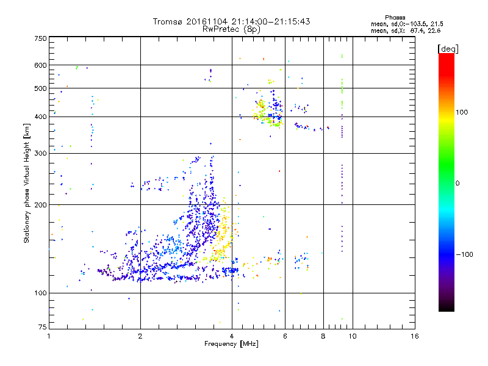Click the y-axis tick label "400"
Image resolution: width=488 pixels, height=366 pixels.
pyautogui.click(x=41, y=117)
